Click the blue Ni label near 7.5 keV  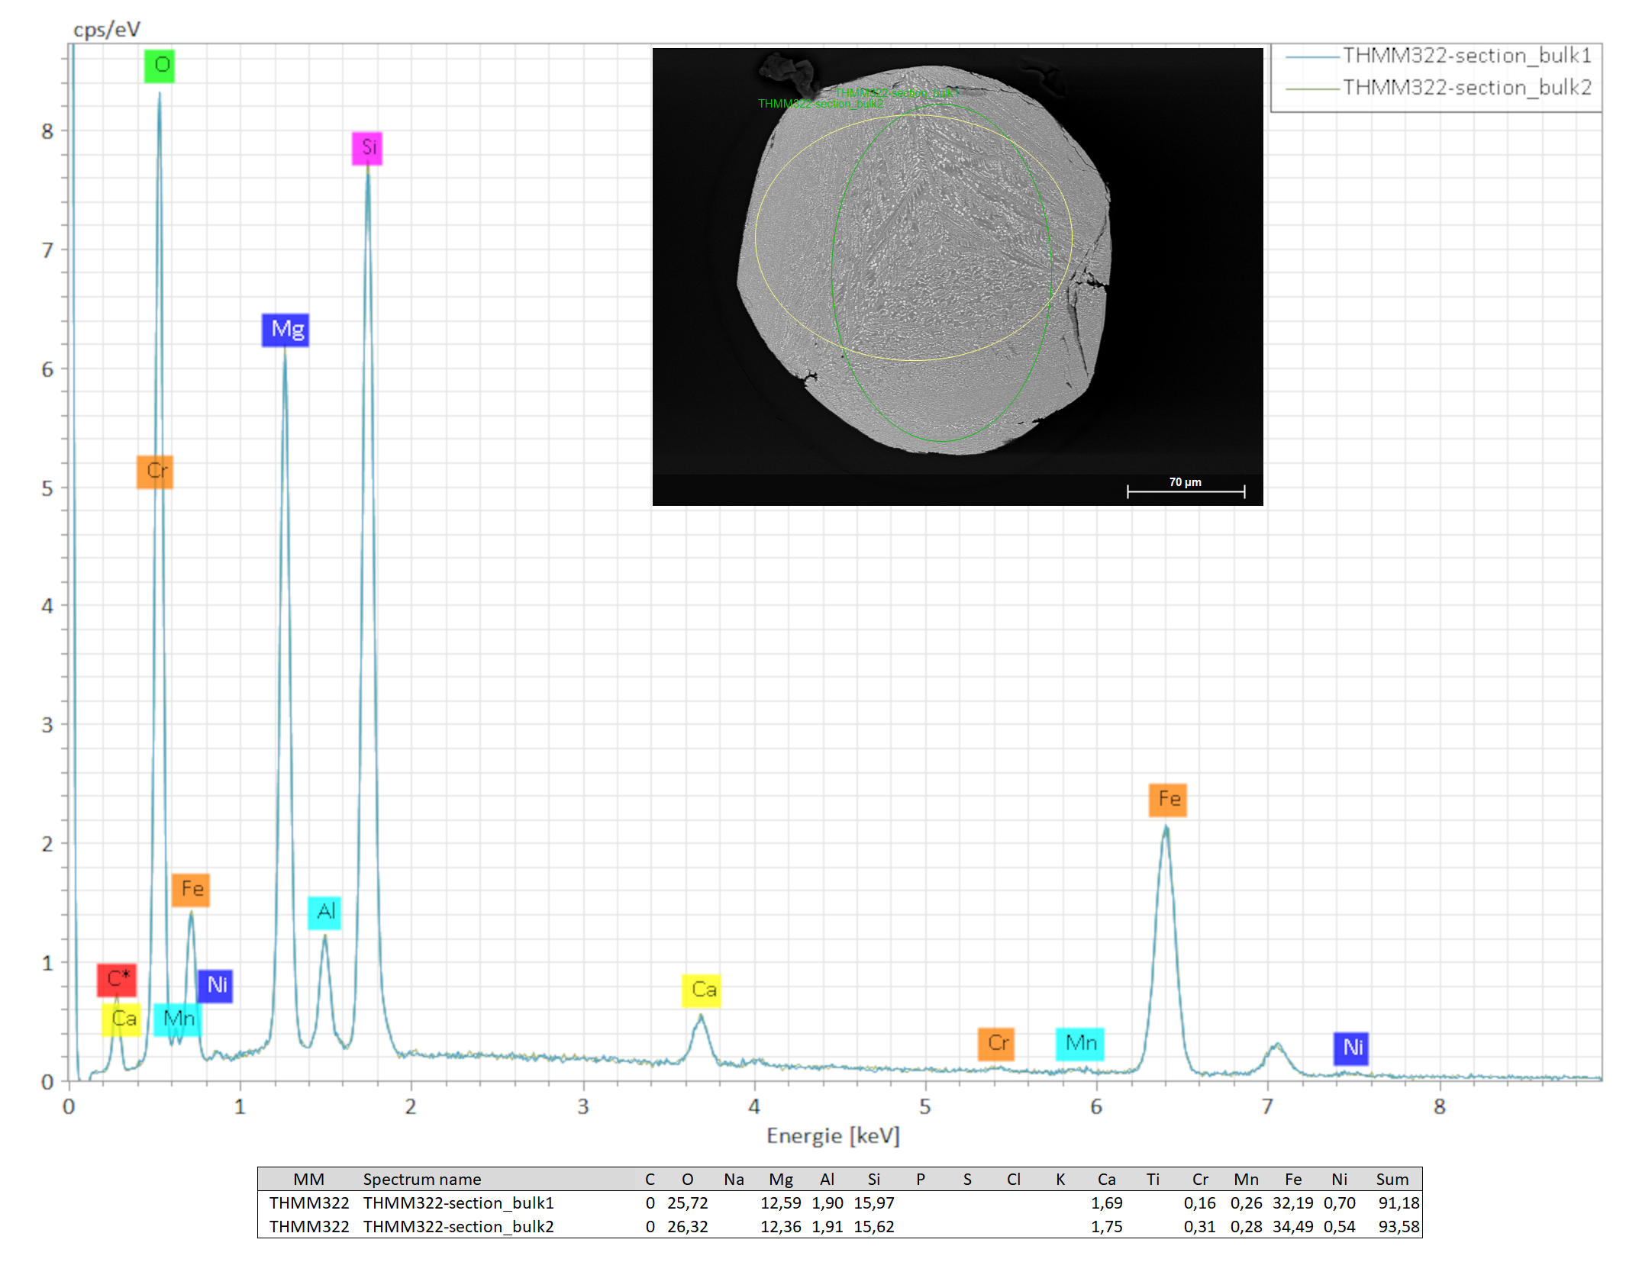tap(1351, 1048)
